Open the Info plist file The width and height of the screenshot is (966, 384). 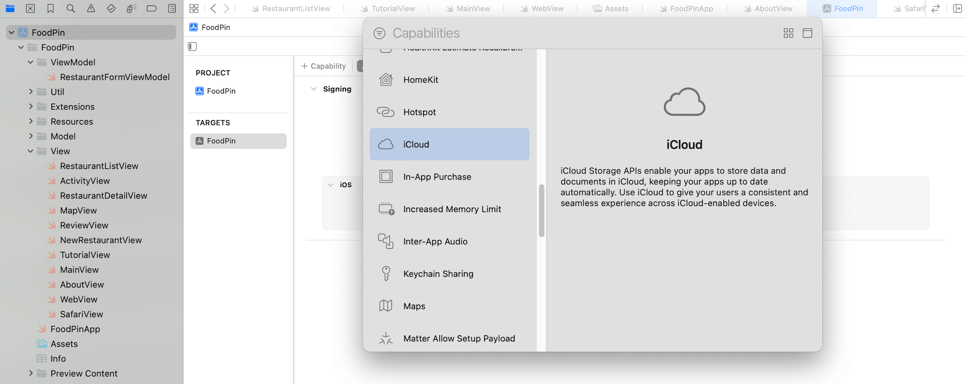(x=52, y=359)
